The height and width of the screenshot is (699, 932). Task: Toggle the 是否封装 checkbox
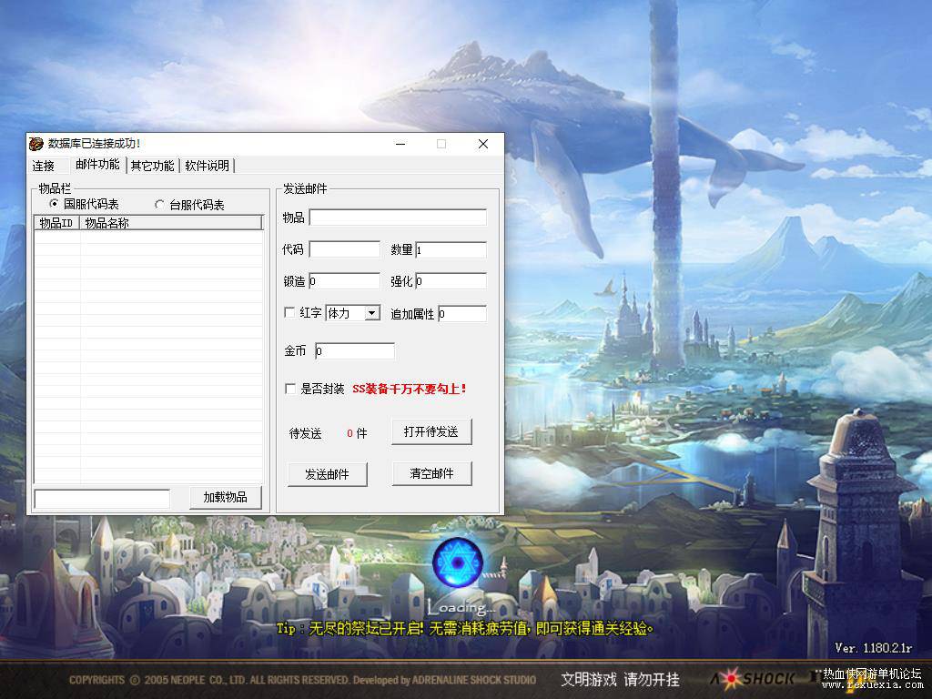(290, 389)
